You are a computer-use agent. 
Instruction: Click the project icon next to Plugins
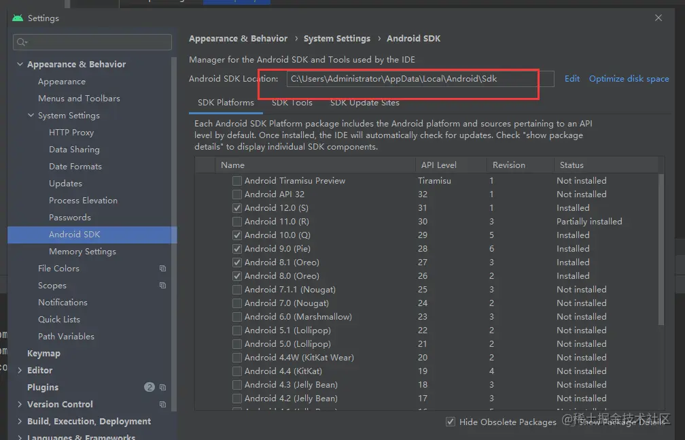click(x=162, y=387)
